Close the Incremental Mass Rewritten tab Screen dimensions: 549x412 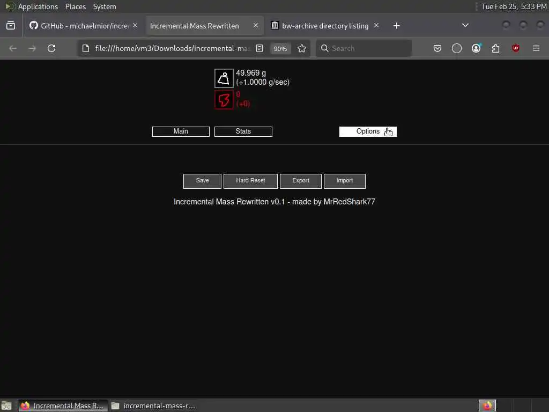[x=256, y=26]
